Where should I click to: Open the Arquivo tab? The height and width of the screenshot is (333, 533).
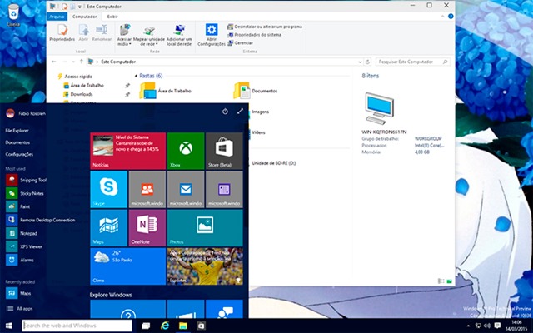(x=57, y=17)
